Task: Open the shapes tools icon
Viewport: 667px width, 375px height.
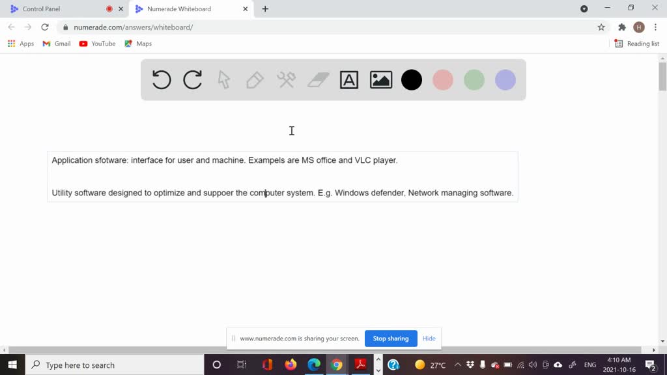Action: tap(286, 79)
